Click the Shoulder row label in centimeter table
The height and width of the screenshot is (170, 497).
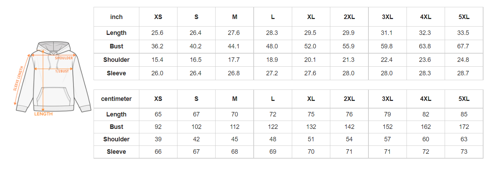[x=116, y=139]
